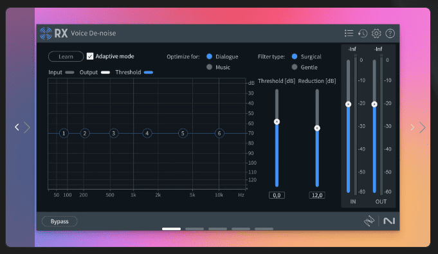Screen dimensions: 438x254
Task: Click the Reduction slider handle
Action: [x=317, y=128]
